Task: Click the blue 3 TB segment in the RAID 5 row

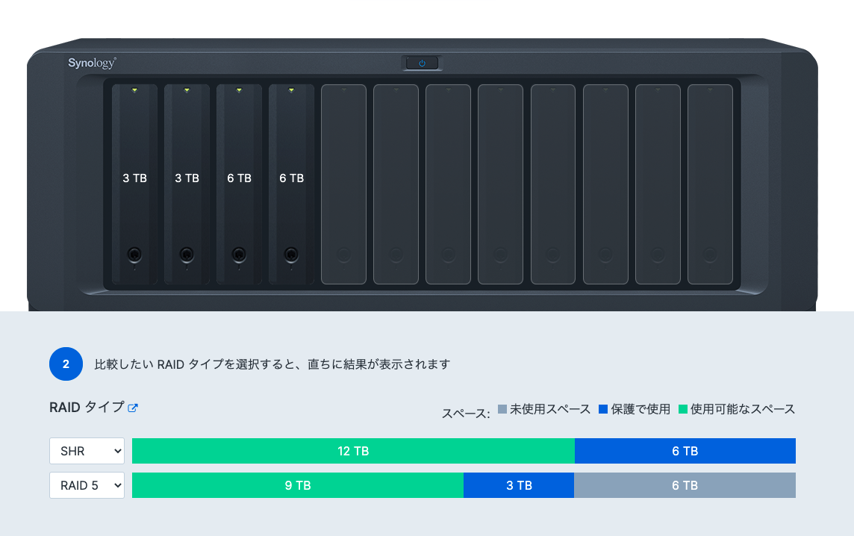Action: [x=519, y=485]
